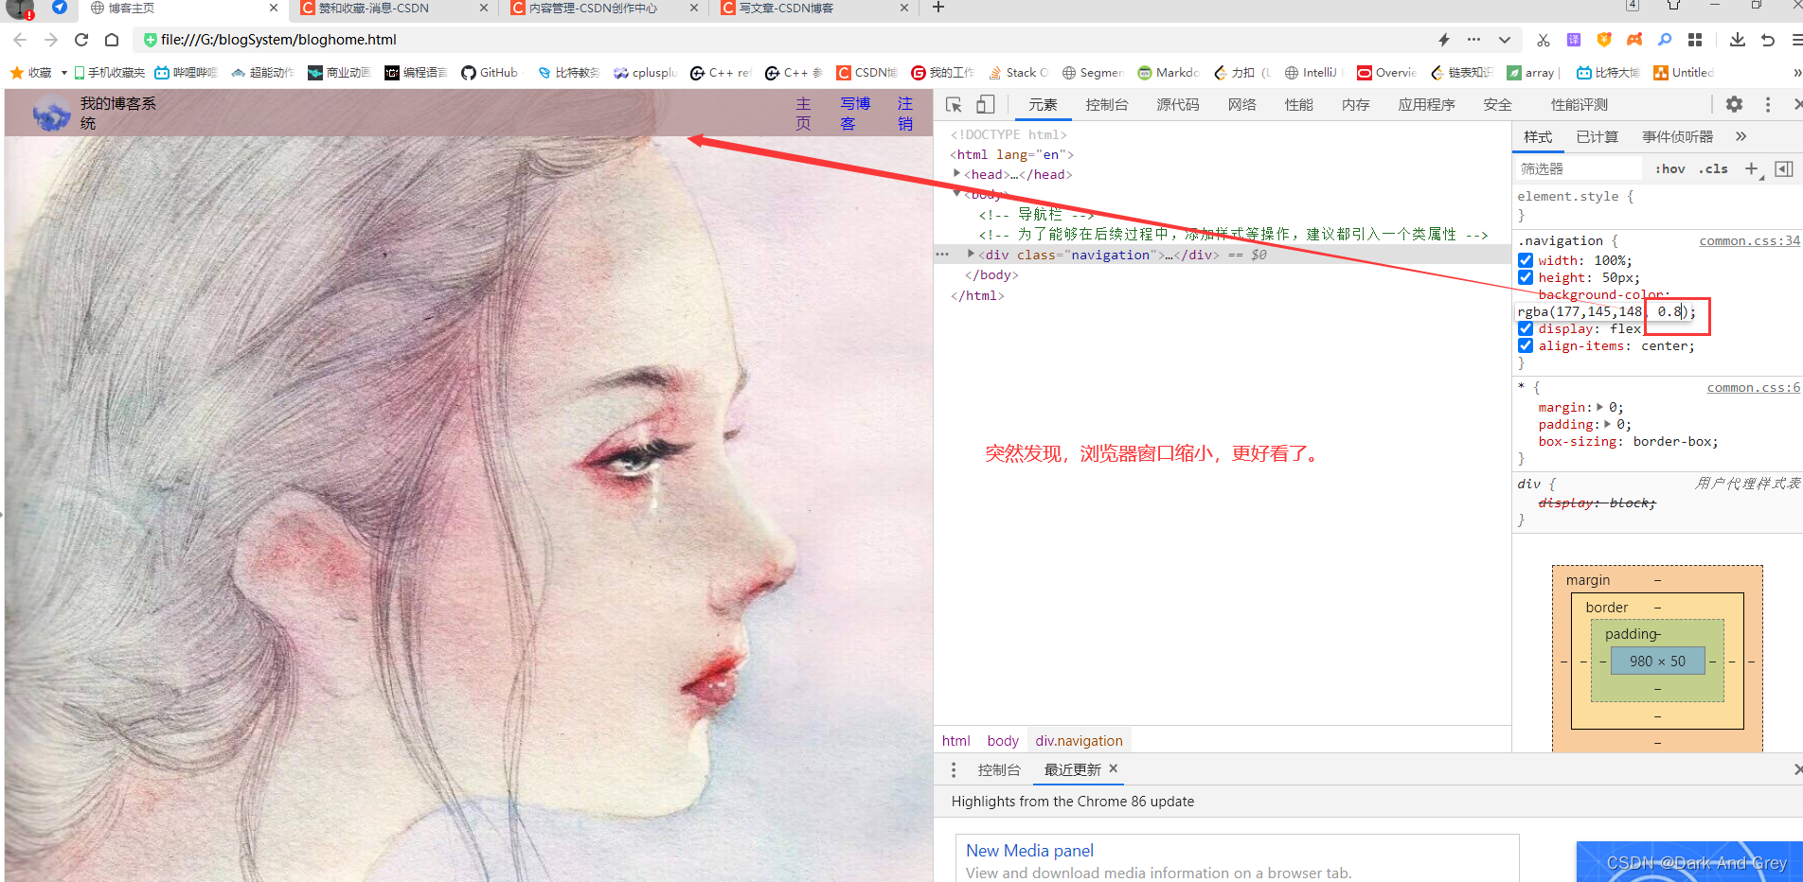Viewport: 1803px width, 882px height.
Task: Click the drawer three-dot menu beside 控制台
Action: [954, 769]
